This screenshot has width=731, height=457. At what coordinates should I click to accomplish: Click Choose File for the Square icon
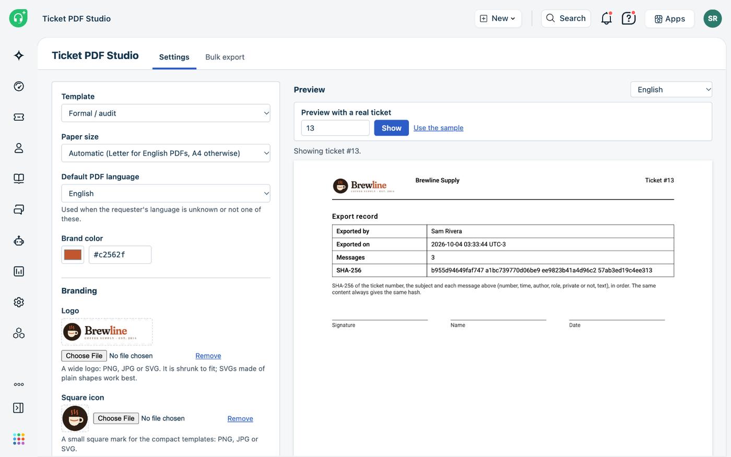point(116,418)
